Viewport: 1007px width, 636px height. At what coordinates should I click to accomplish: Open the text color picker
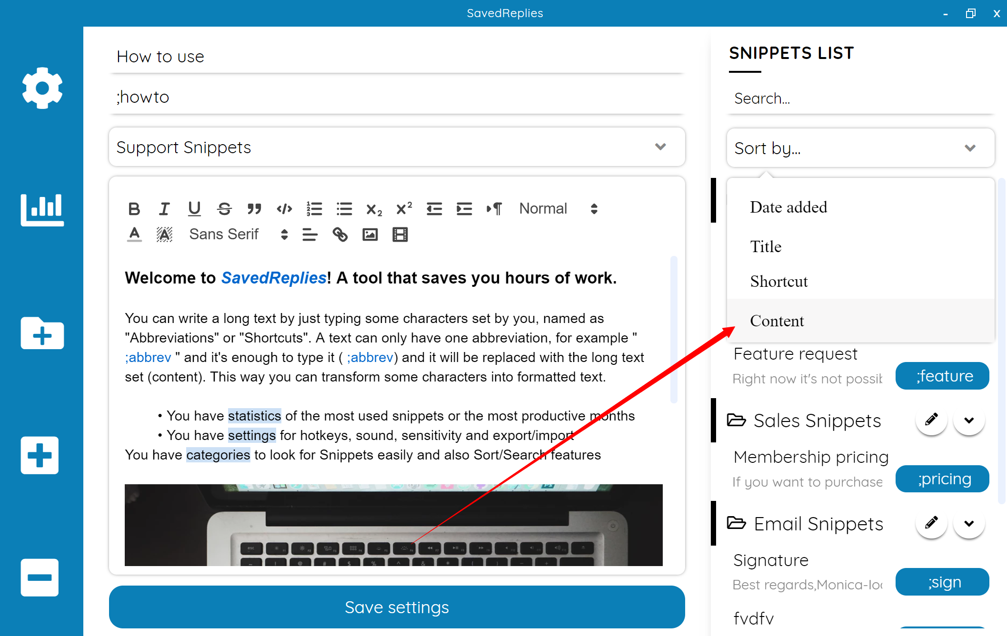134,235
